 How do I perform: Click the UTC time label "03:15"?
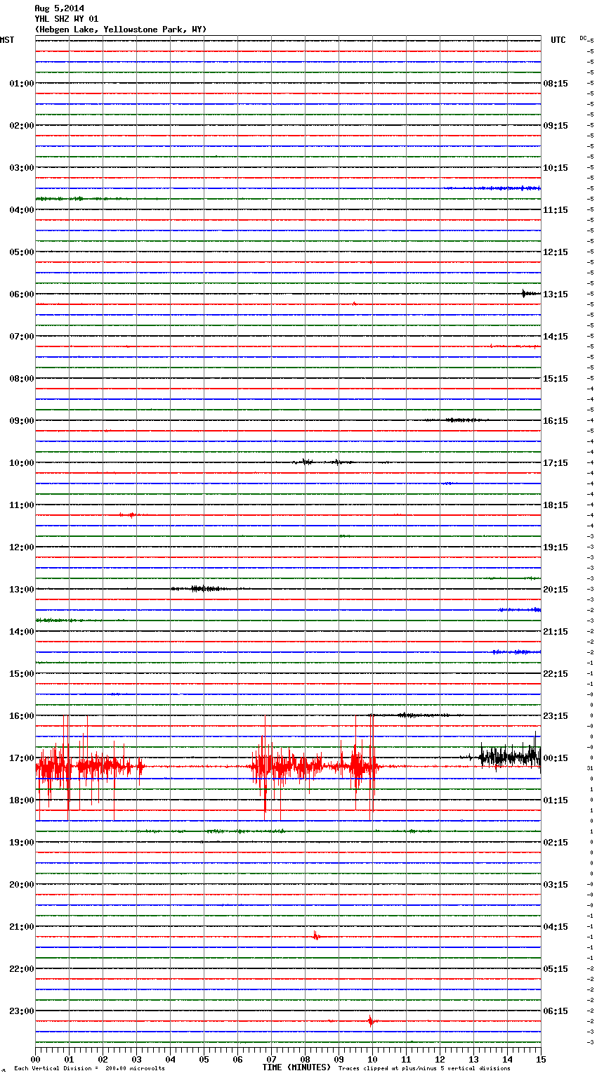(x=556, y=885)
